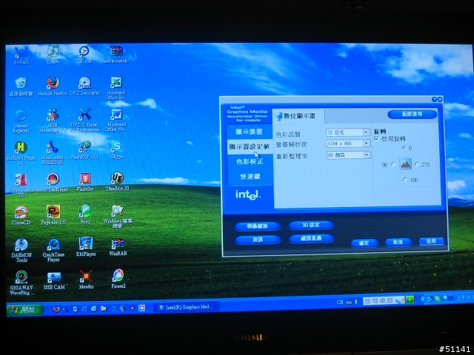
Task: Select the Adobe Reader desktop icon
Action: point(21,185)
